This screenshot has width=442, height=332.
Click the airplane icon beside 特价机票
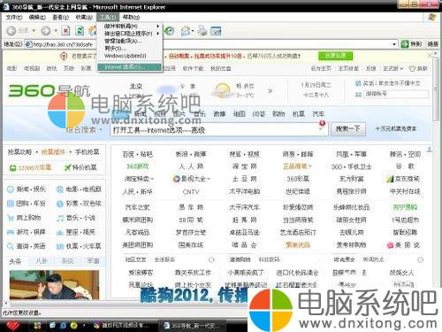click(x=68, y=168)
